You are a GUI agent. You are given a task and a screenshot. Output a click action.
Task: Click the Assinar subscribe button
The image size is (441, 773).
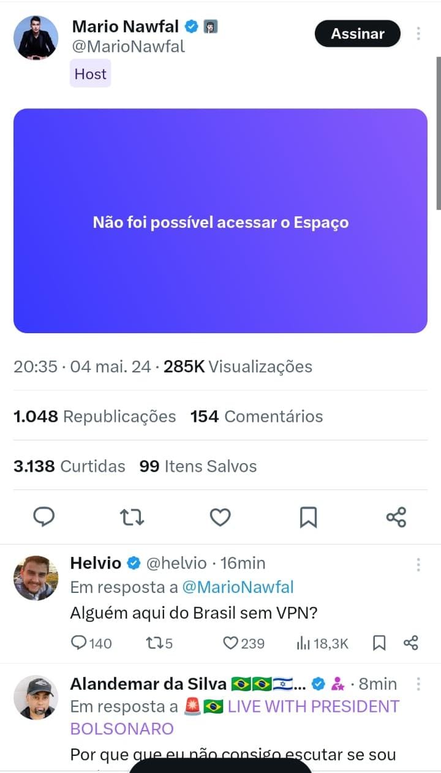(358, 34)
